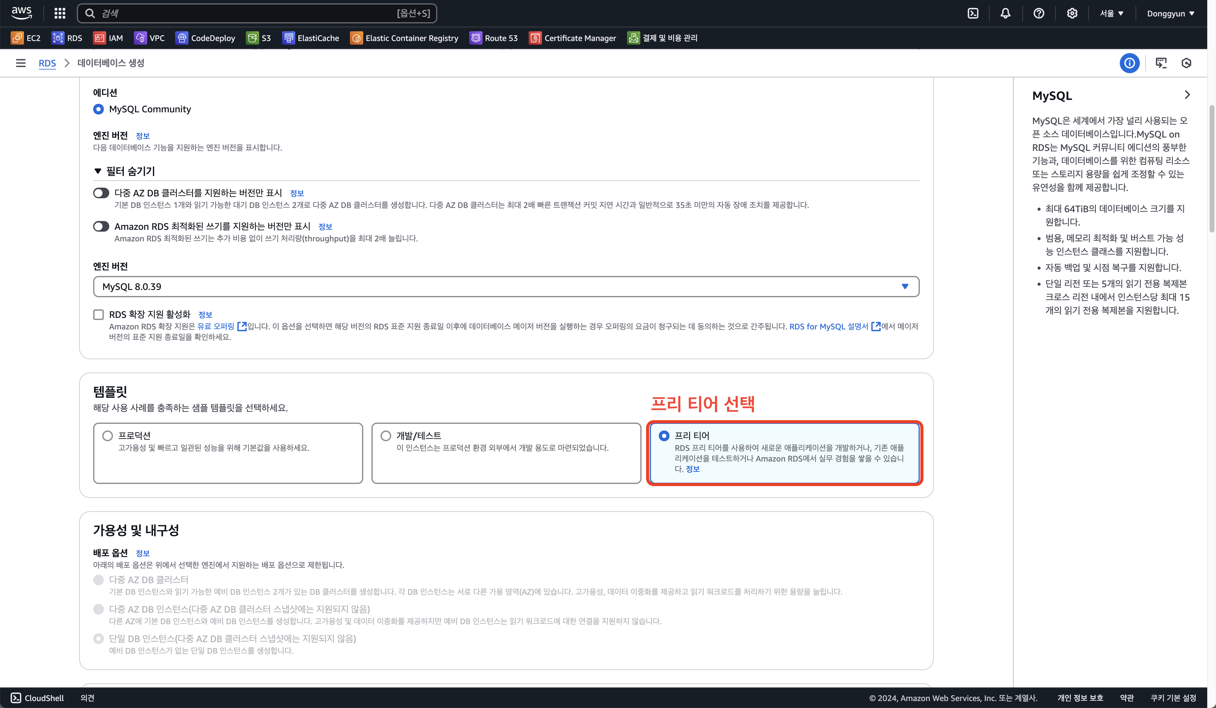Click 의견 feedback in footer

[x=87, y=698]
